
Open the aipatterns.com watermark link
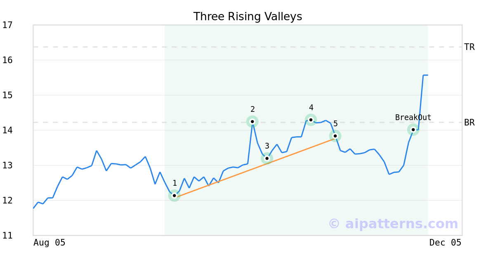coord(393,224)
